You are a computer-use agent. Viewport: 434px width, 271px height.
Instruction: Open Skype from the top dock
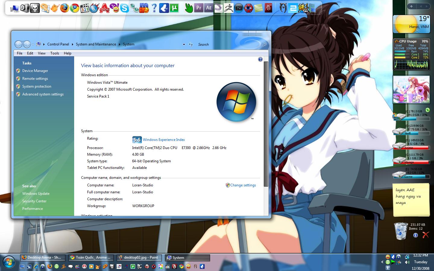click(x=124, y=8)
